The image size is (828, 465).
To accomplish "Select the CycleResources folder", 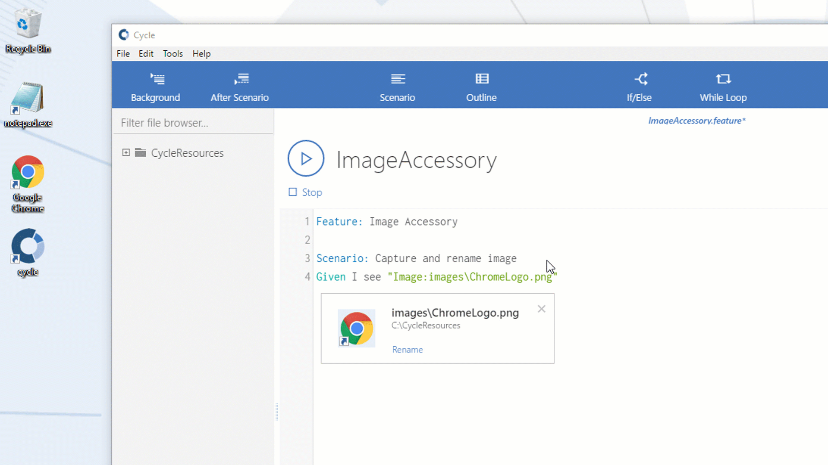I will pyautogui.click(x=187, y=153).
